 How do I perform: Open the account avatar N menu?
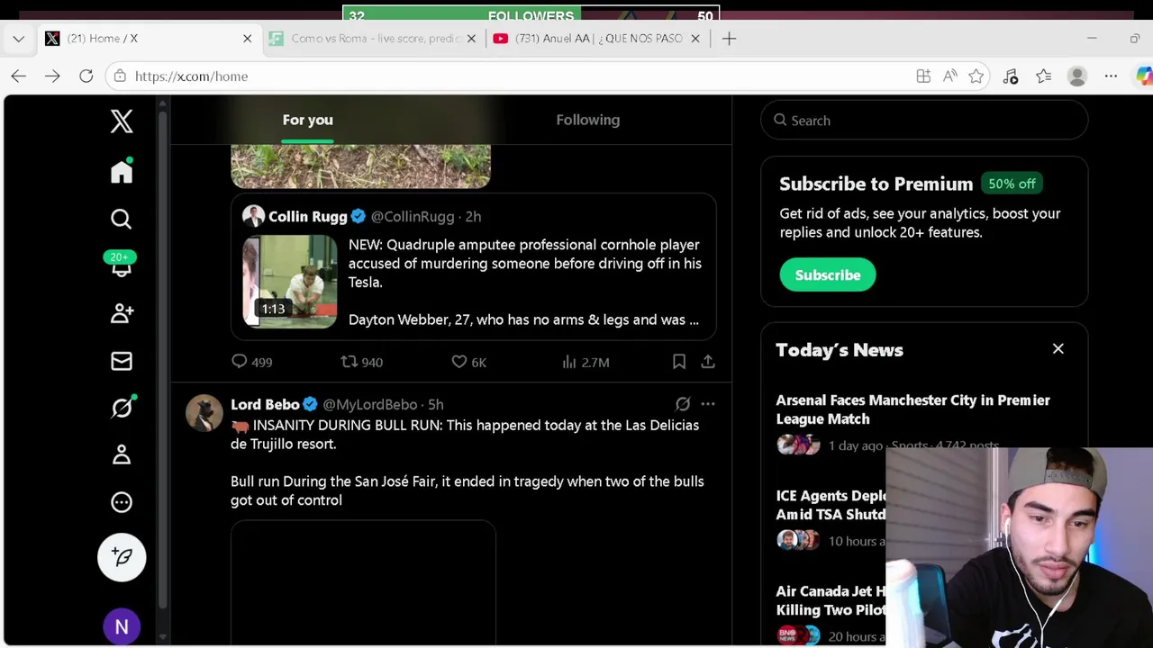122,626
